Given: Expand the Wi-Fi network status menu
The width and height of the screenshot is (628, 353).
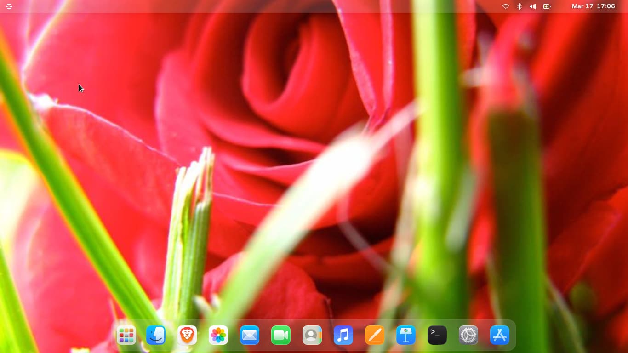Looking at the screenshot, I should (506, 6).
